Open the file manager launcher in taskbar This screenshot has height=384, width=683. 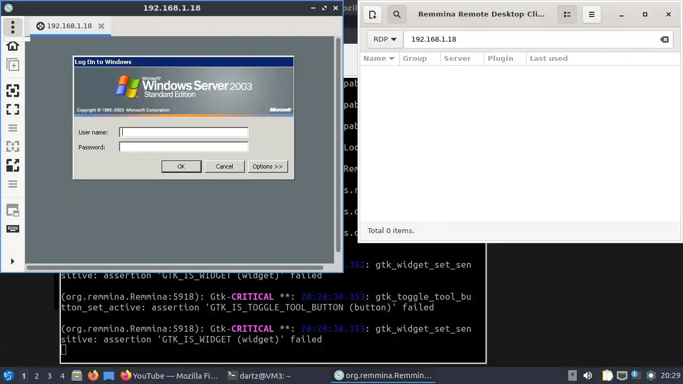click(x=77, y=375)
